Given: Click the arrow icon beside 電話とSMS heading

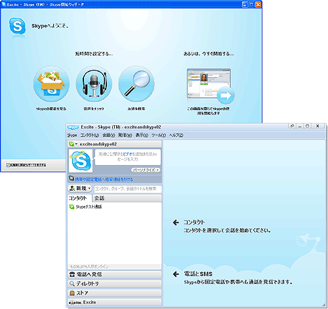Looking at the screenshot, I should tap(176, 274).
